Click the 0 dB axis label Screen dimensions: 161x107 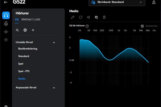(72, 60)
